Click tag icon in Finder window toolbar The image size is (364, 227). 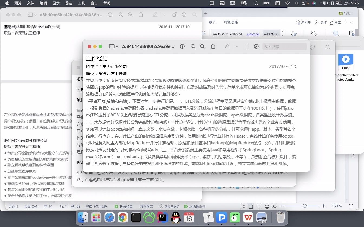pyautogui.click(x=312, y=47)
